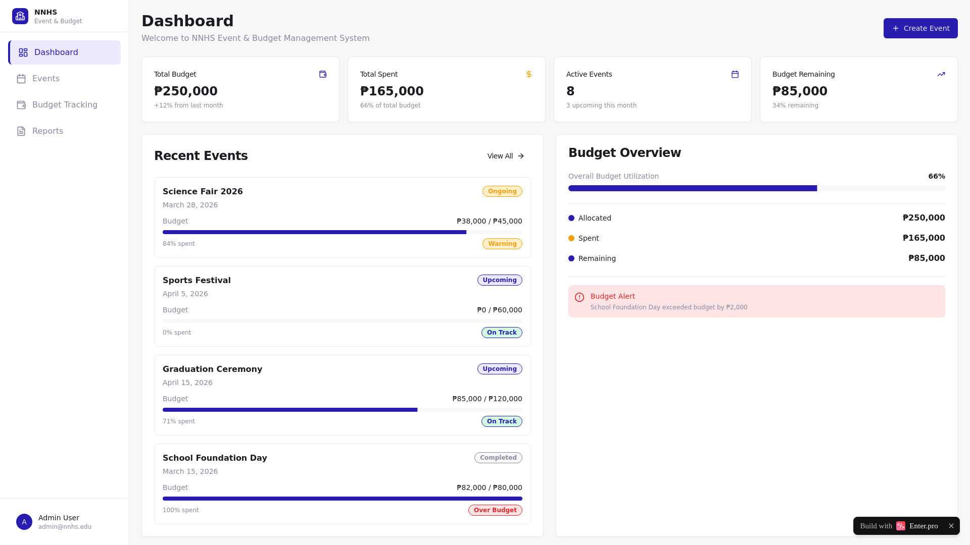Click the Ongoing status badge on Science Fair
The height and width of the screenshot is (545, 970).
point(502,191)
